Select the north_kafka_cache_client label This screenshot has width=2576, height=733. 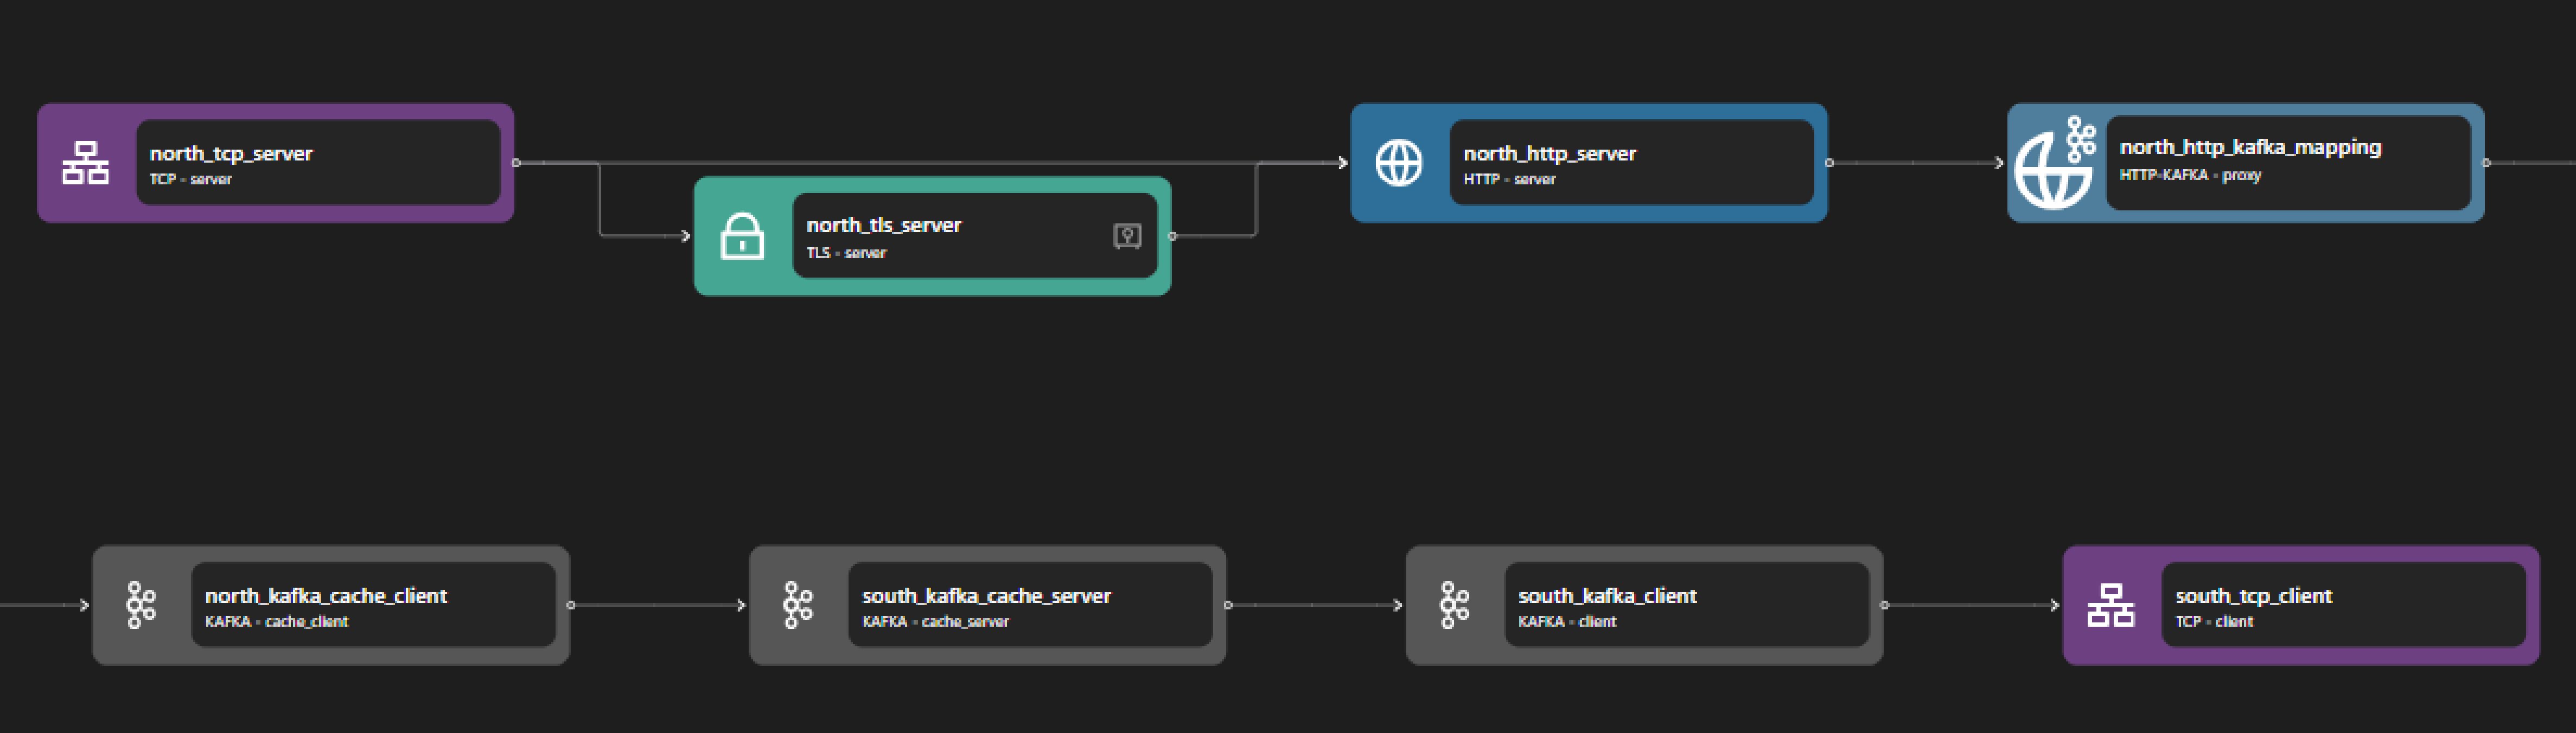coord(326,596)
